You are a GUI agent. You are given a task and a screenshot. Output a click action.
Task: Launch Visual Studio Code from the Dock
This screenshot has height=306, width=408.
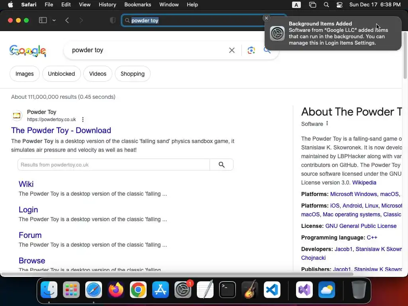tap(272, 290)
